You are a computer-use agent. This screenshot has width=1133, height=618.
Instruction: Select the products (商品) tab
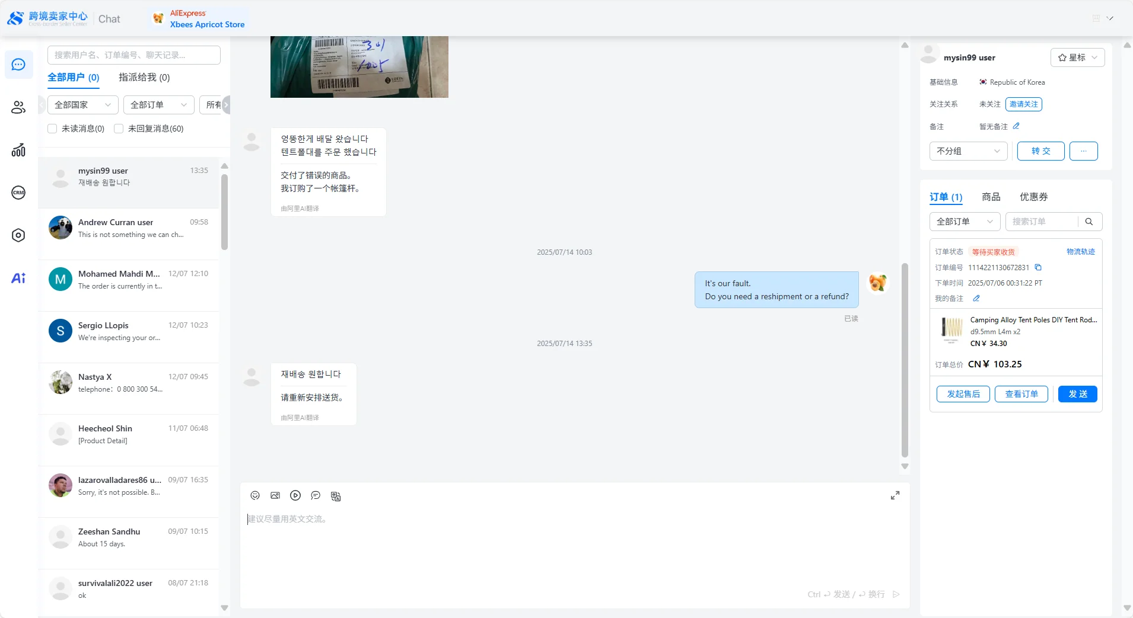(x=991, y=197)
